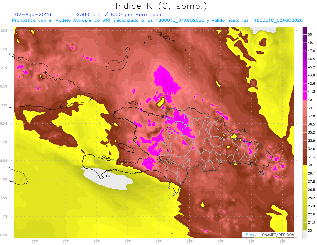Select the date text "02-Ago-2026"
Viewport: 317px width, 245px height.
click(33, 15)
